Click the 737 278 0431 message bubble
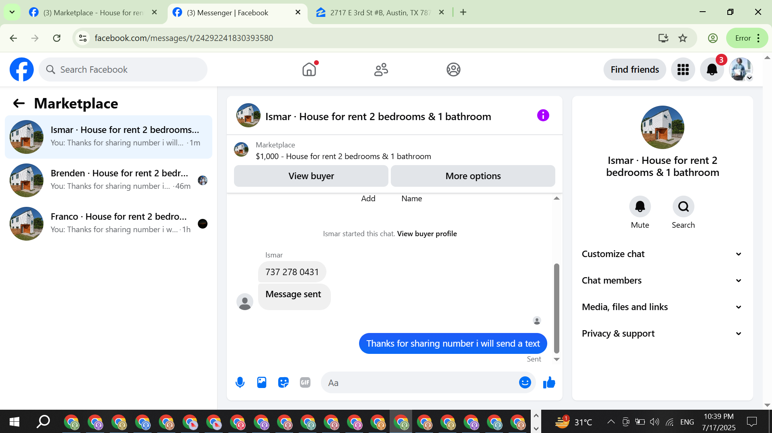Viewport: 772px width, 433px height. (292, 272)
